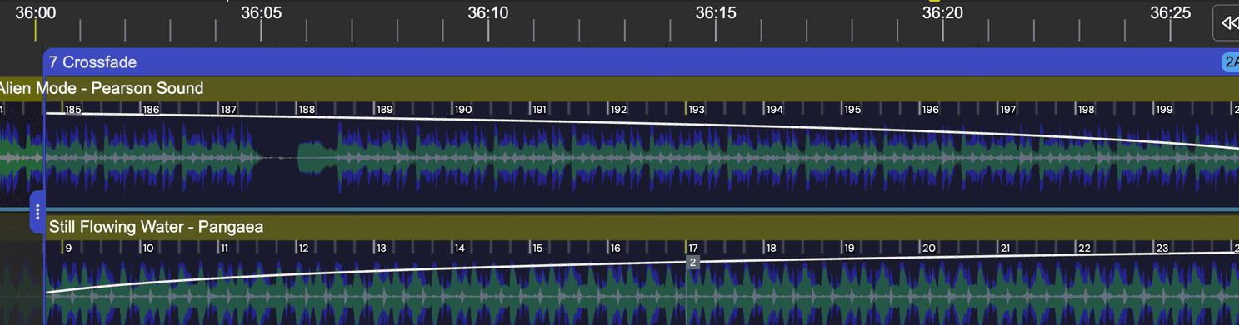Click beat marker 12 on lower track
Screen dimensions: 1239x325
pyautogui.click(x=303, y=249)
